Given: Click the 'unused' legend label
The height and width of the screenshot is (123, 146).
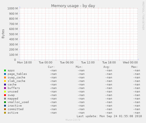Looking at the screenshot, I should pos(13,92).
